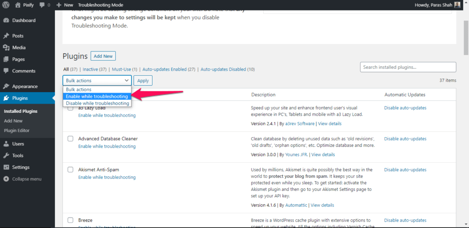Open Troubleshooting Mode in admin bar
469x228 pixels.
(100, 5)
